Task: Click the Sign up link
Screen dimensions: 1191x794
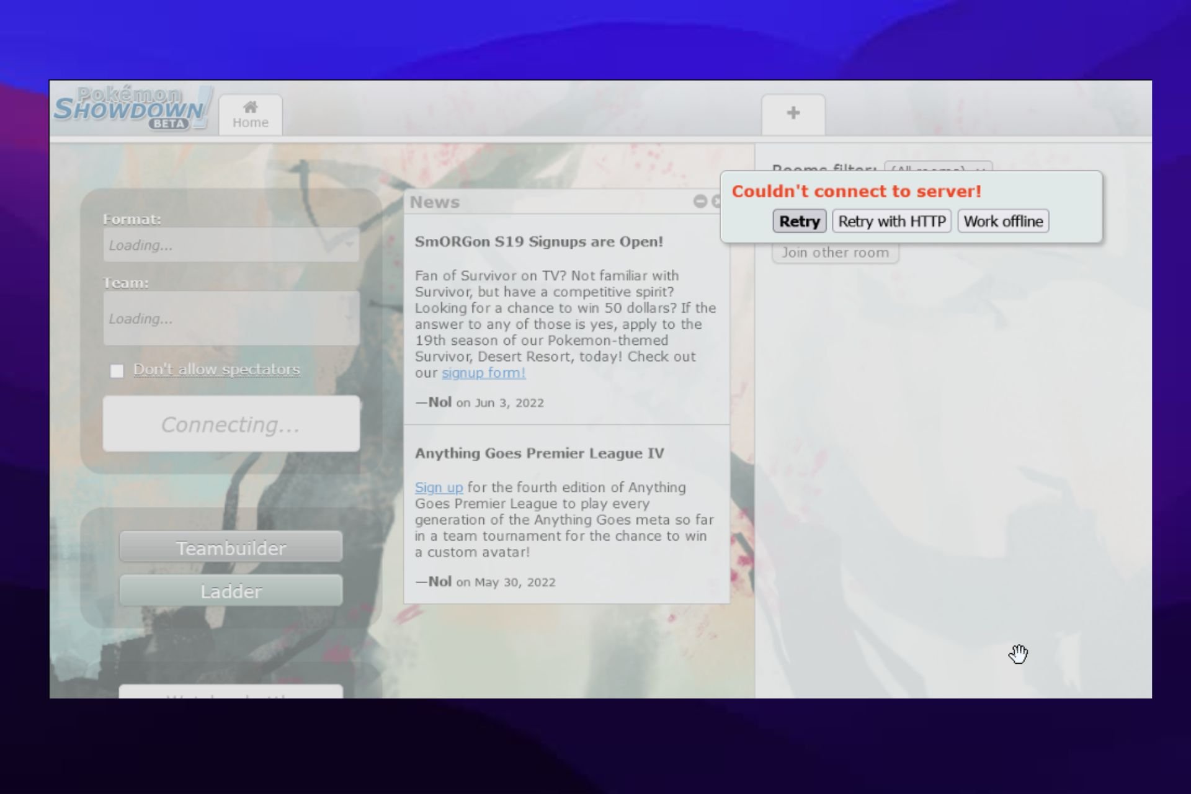Action: (x=439, y=488)
